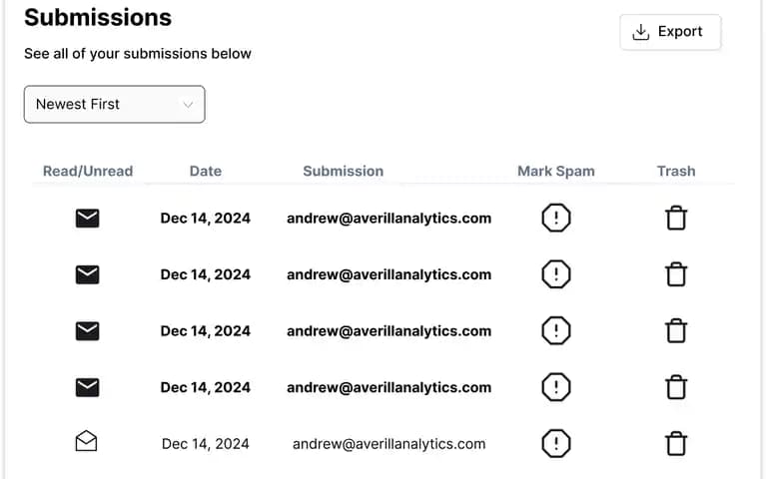Toggle second submission's read status envelope

point(88,274)
